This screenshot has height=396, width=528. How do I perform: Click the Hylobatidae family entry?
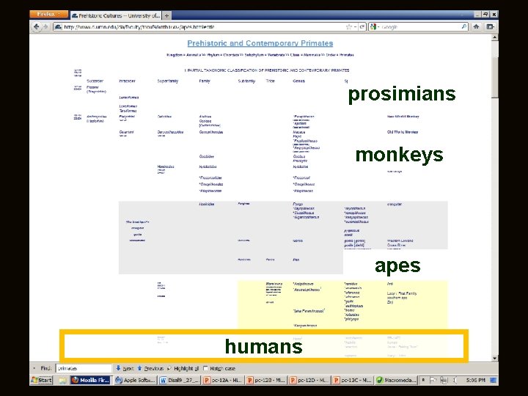point(208,166)
